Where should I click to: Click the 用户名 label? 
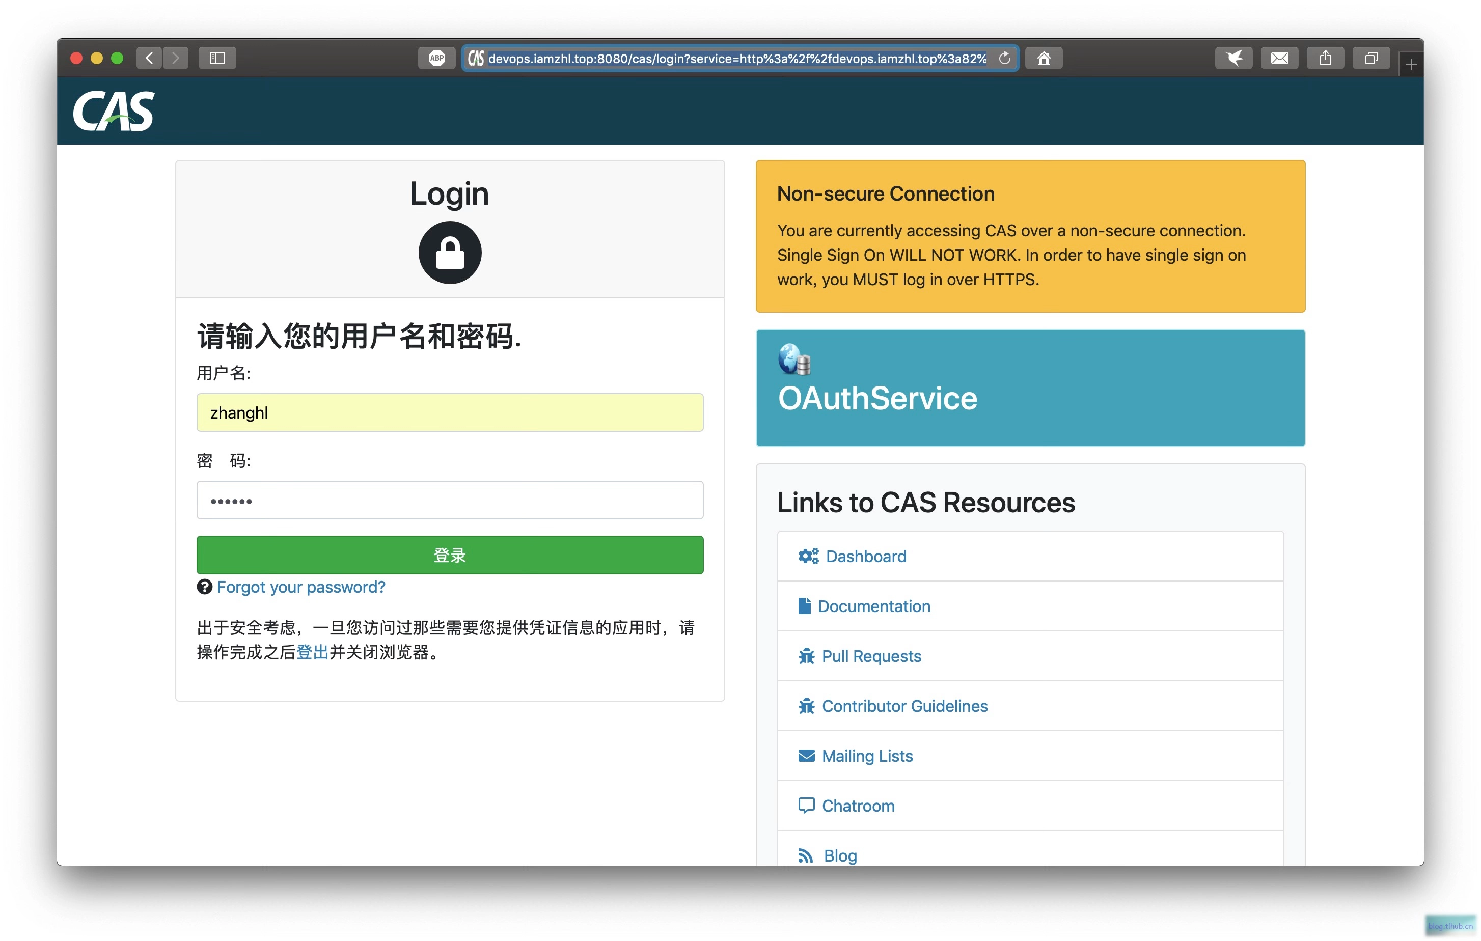tap(224, 373)
